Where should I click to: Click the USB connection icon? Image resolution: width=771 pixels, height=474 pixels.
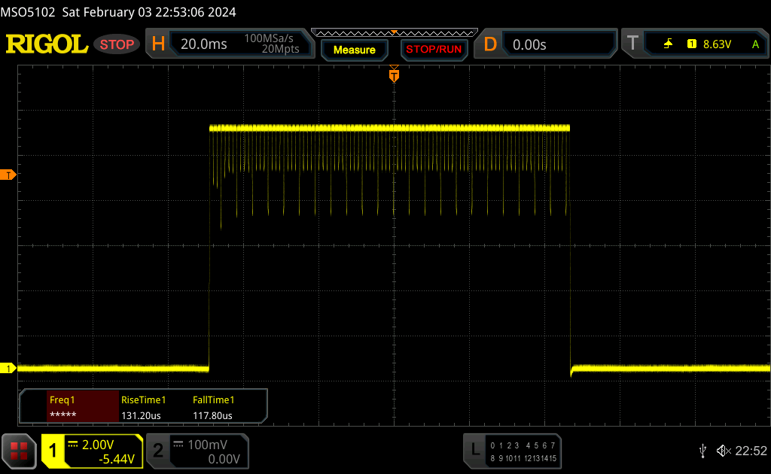pyautogui.click(x=702, y=451)
